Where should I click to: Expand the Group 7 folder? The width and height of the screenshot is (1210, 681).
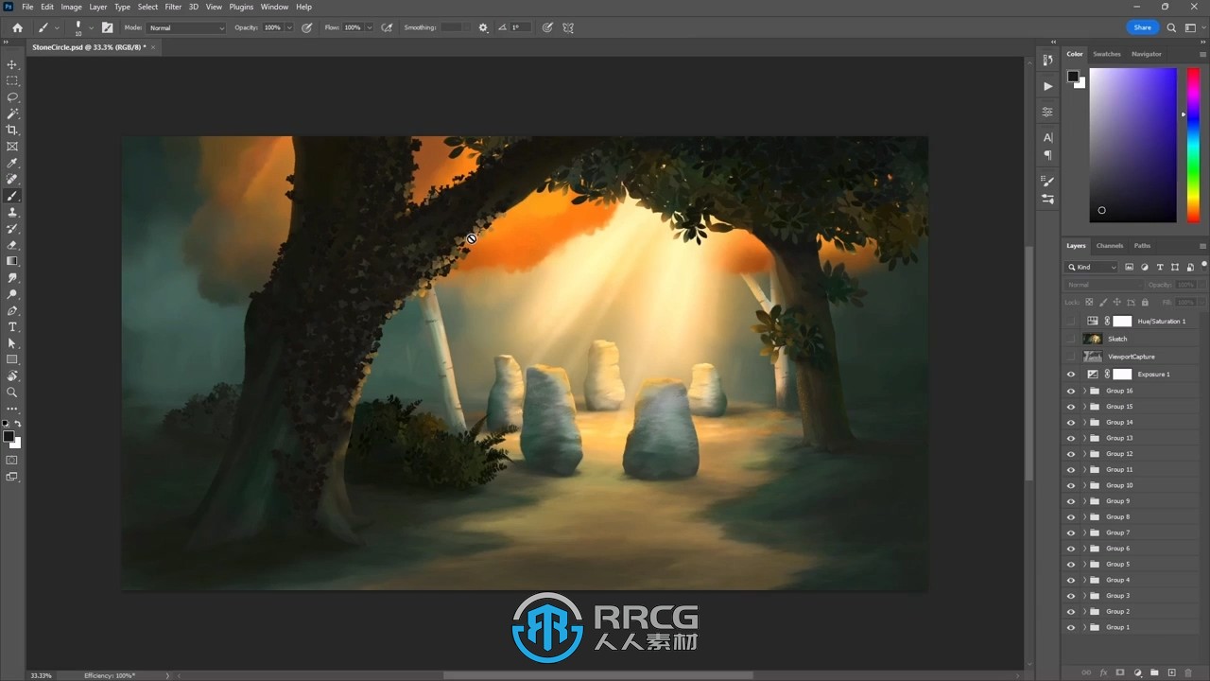pos(1084,533)
